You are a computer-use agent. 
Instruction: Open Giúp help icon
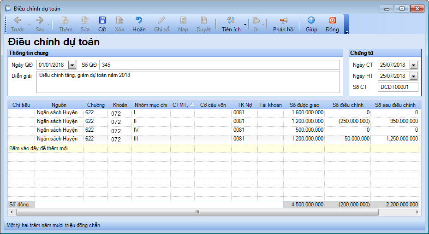pos(311,20)
